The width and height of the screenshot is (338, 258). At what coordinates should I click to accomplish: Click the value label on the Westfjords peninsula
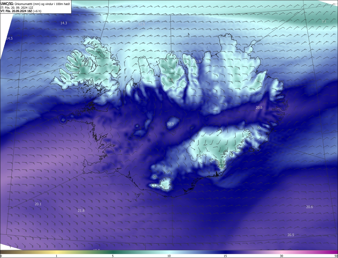pos(81,65)
